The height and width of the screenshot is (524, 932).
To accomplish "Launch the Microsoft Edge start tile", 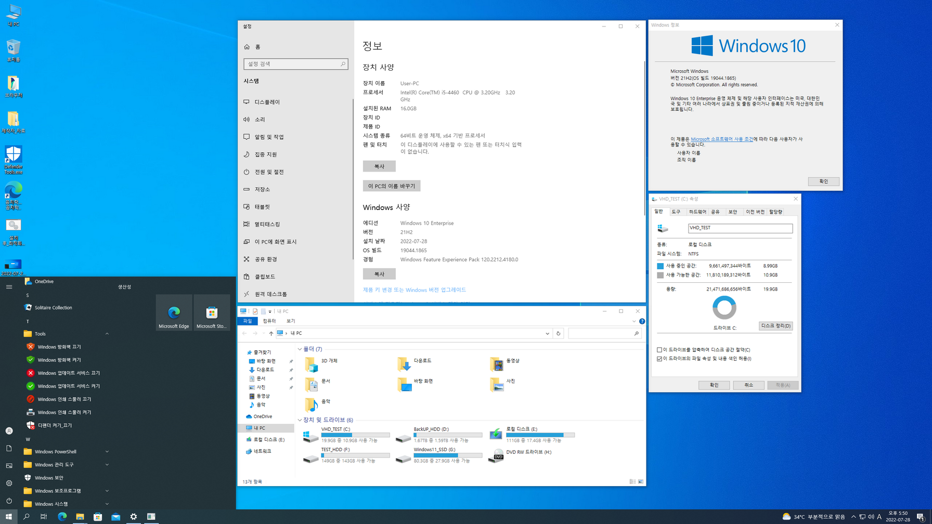I will click(174, 312).
